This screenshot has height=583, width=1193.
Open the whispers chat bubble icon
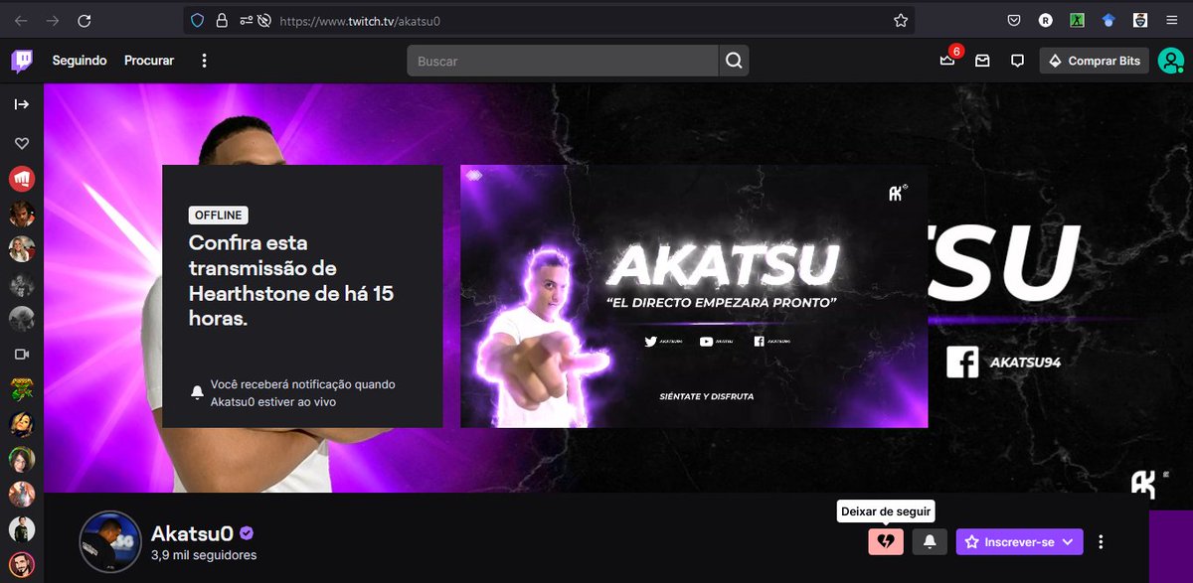click(x=1017, y=61)
